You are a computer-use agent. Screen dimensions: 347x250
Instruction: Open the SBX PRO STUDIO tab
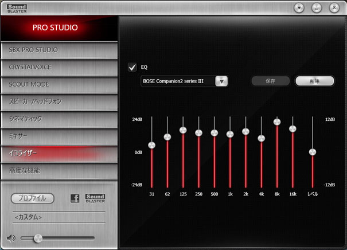(59, 50)
